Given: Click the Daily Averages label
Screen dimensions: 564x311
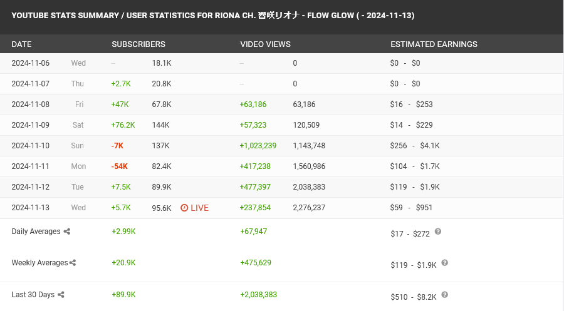Looking at the screenshot, I should (x=36, y=232).
